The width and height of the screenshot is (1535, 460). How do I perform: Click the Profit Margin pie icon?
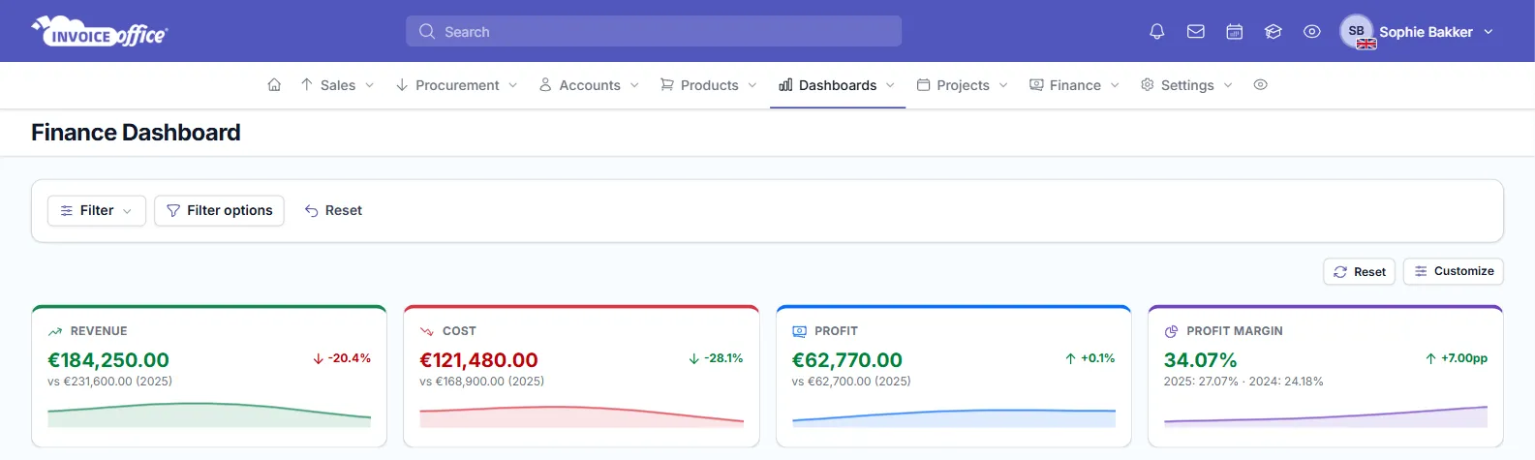[1171, 331]
